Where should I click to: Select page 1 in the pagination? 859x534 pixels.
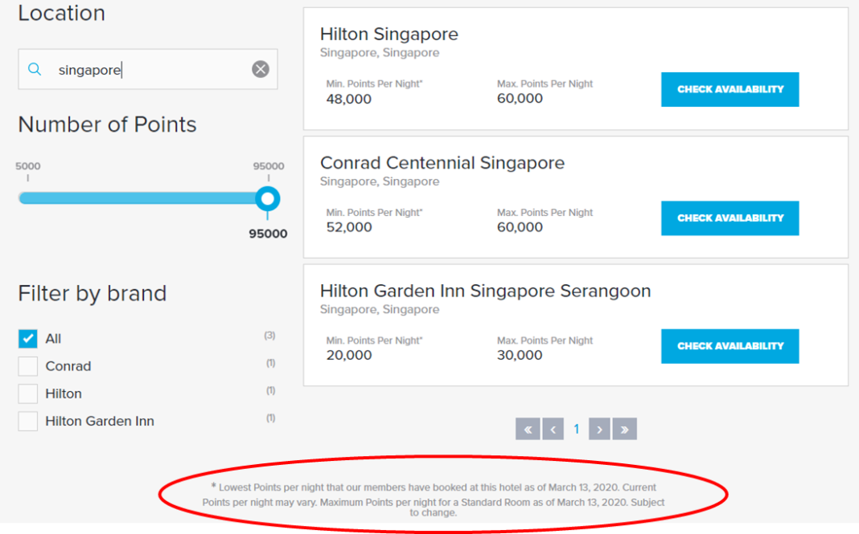click(x=576, y=429)
